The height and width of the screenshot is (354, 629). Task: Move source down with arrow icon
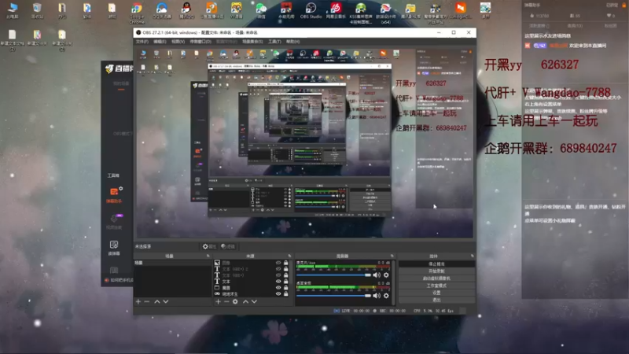(254, 301)
